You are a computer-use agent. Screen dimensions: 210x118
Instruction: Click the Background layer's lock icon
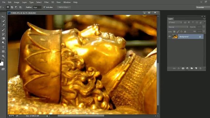[200, 37]
